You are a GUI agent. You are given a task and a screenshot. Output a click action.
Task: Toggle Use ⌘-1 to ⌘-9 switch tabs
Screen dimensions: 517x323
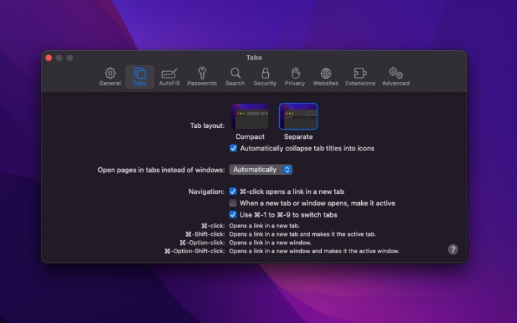click(233, 215)
